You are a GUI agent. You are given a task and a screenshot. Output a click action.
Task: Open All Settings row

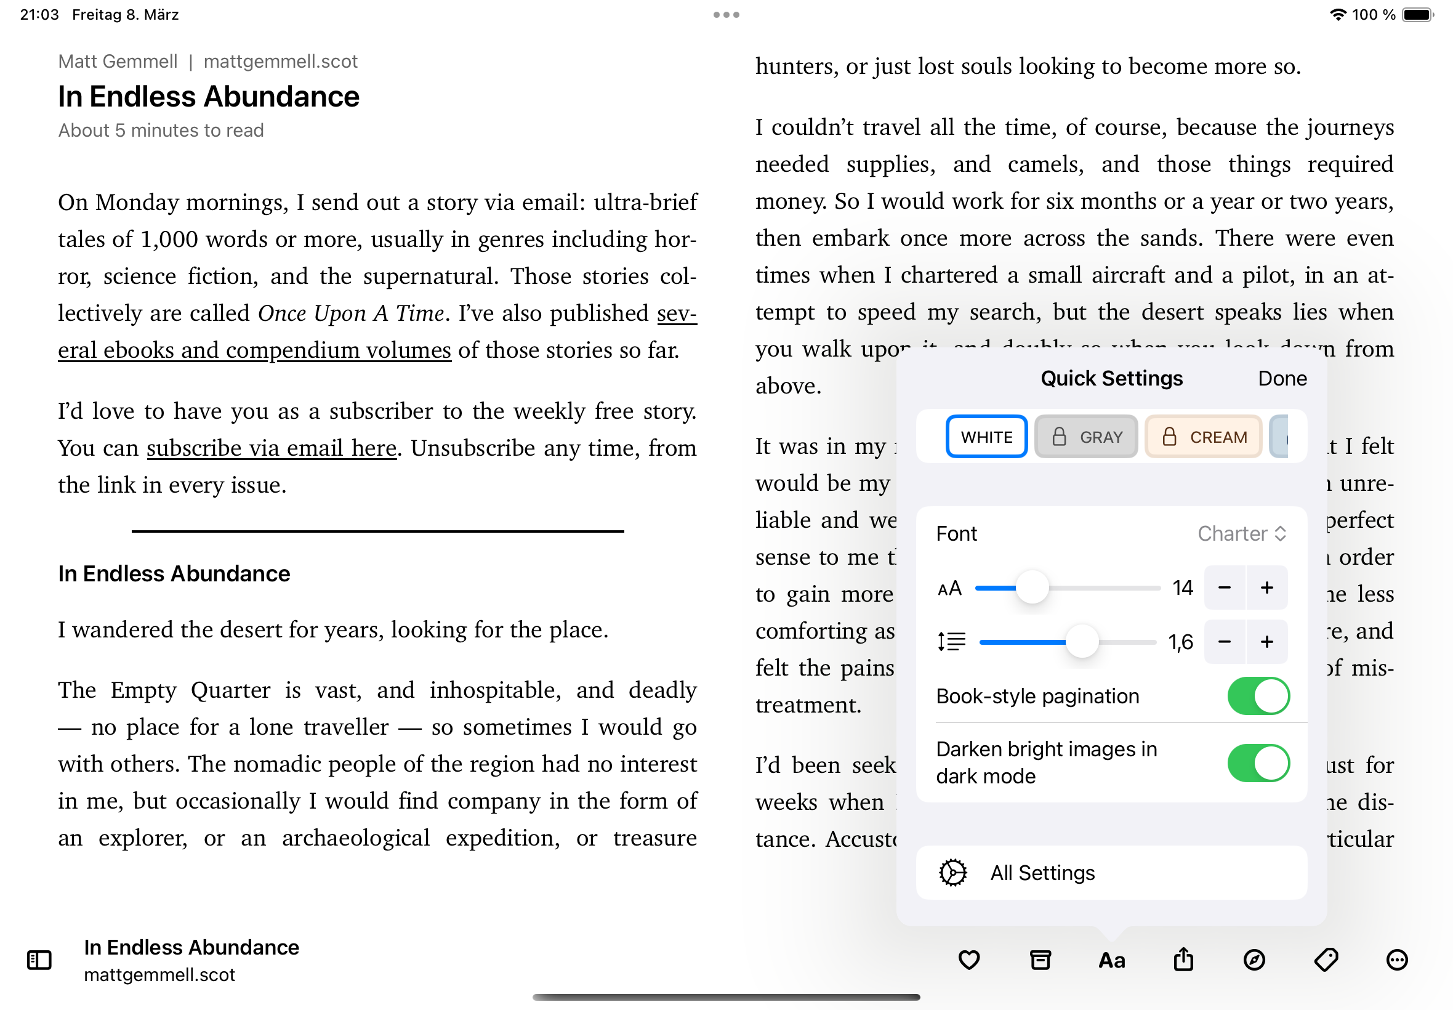[1111, 873]
